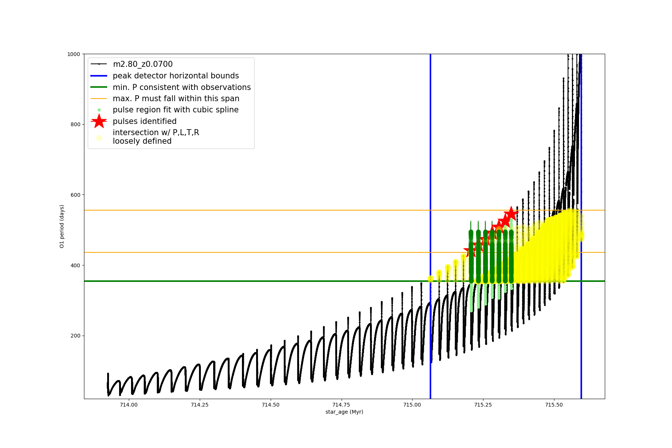Select 'peak detector horizontal bounds' legend text

tap(175, 76)
